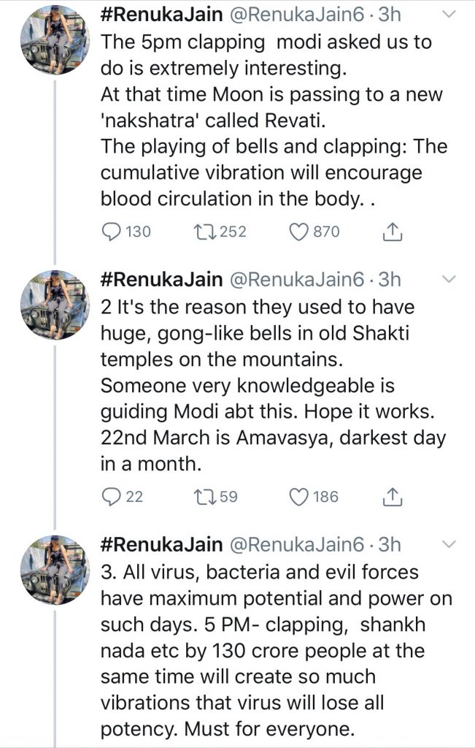Like the second tweet with 186 likes
This screenshot has width=475, height=748.
(298, 497)
